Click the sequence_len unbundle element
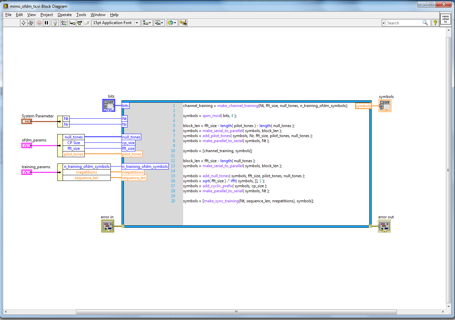 87,178
